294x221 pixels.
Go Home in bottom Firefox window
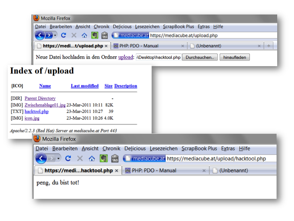[92, 158]
